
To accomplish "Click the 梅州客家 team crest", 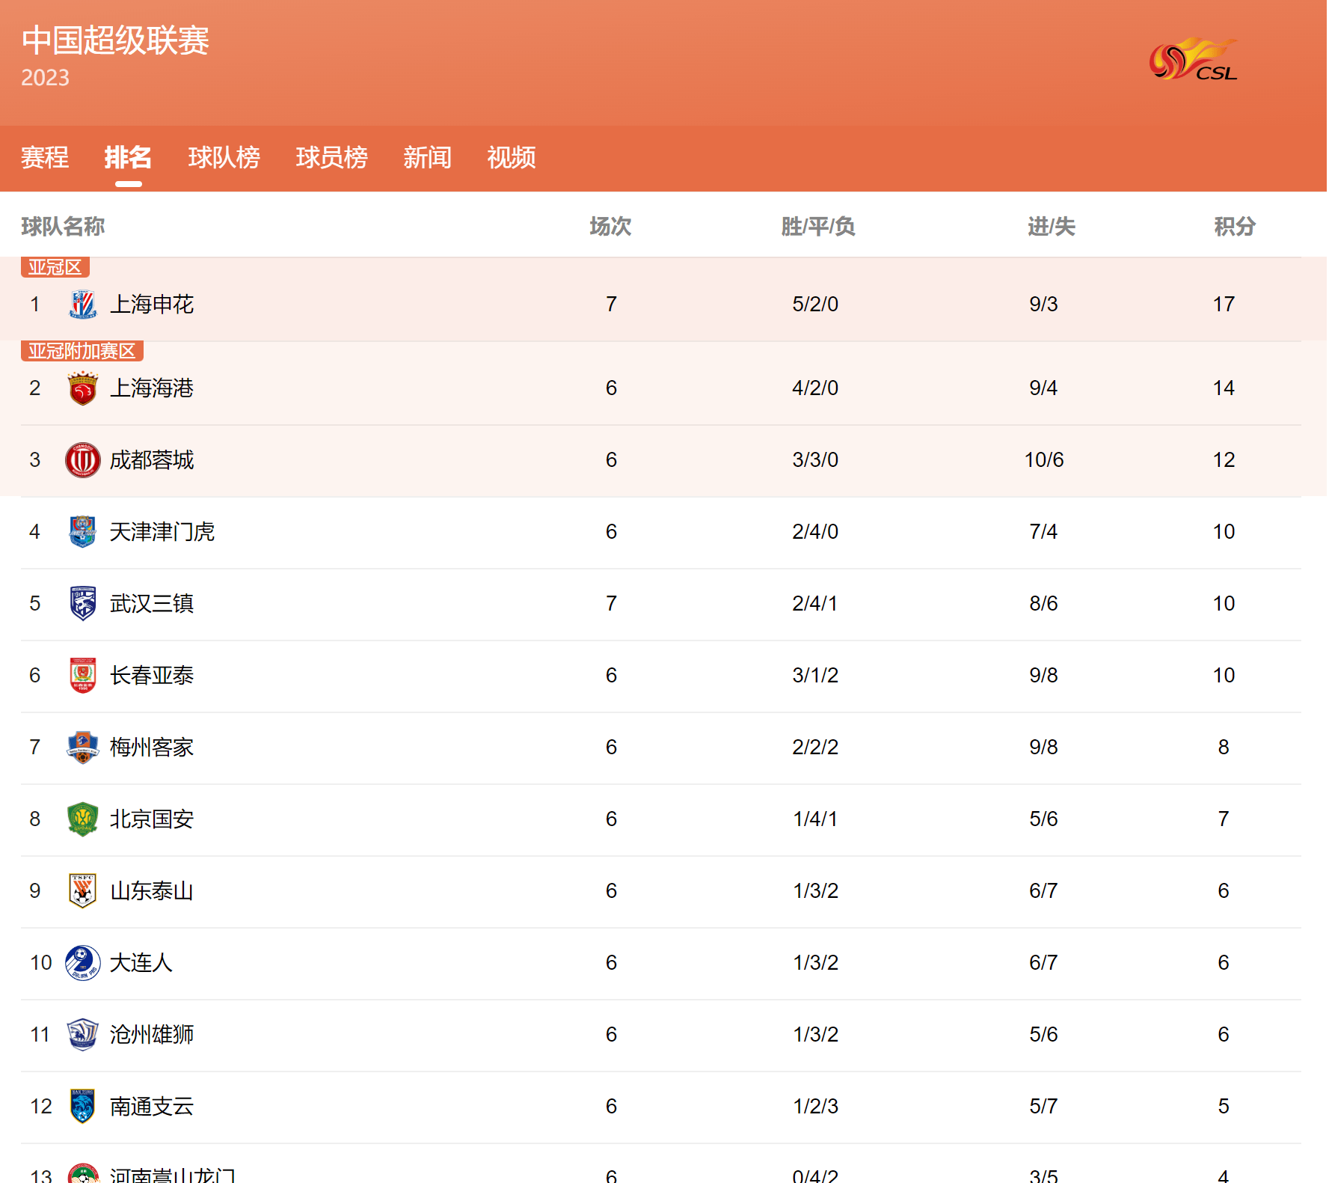I will [83, 748].
